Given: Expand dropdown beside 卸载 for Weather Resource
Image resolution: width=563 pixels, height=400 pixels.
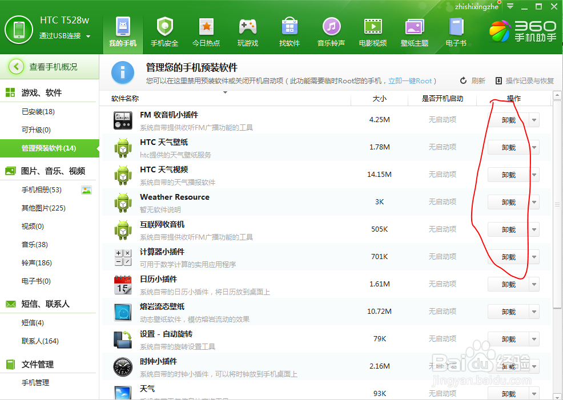Looking at the screenshot, I should (534, 203).
